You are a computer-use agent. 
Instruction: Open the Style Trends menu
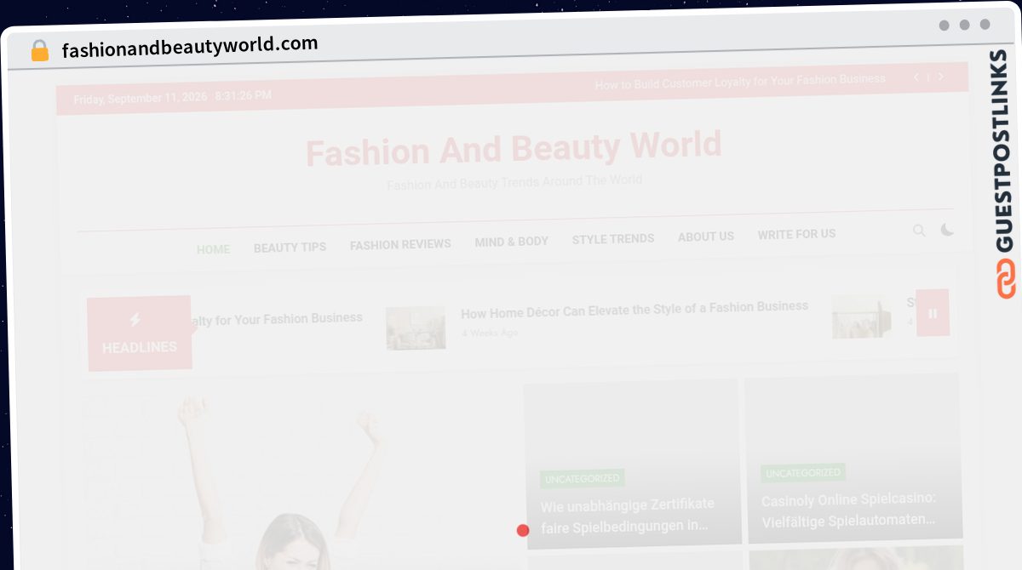point(613,239)
